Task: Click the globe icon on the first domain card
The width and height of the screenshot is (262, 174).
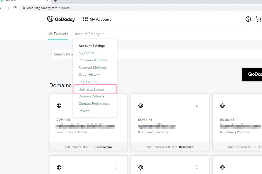Action: pos(59,105)
